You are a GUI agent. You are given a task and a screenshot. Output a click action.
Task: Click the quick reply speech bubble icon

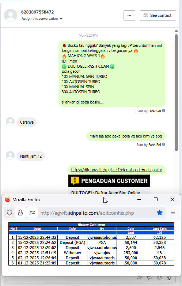(149, 278)
